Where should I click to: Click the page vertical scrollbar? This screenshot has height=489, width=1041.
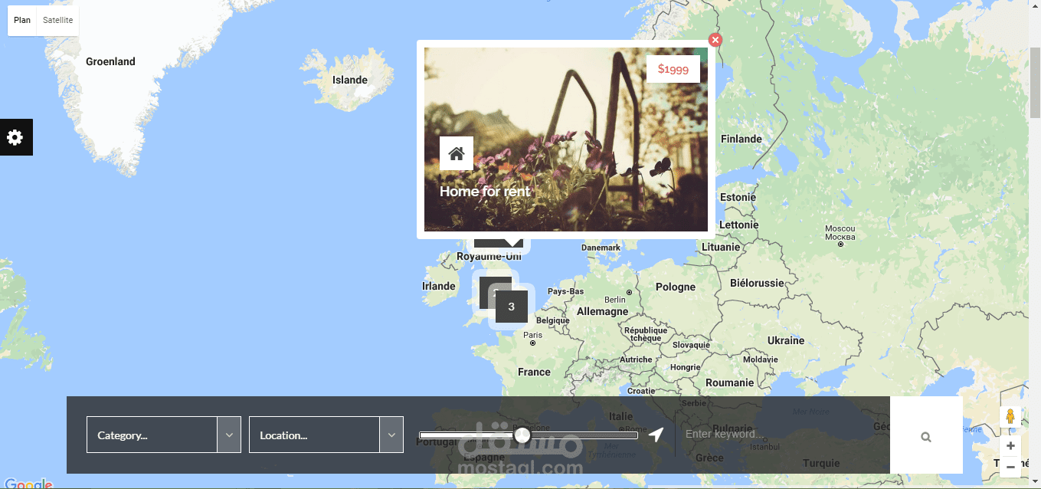click(1035, 84)
